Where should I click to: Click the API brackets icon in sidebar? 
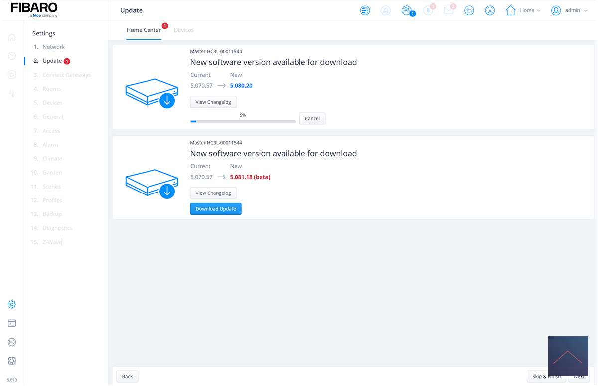click(x=12, y=342)
